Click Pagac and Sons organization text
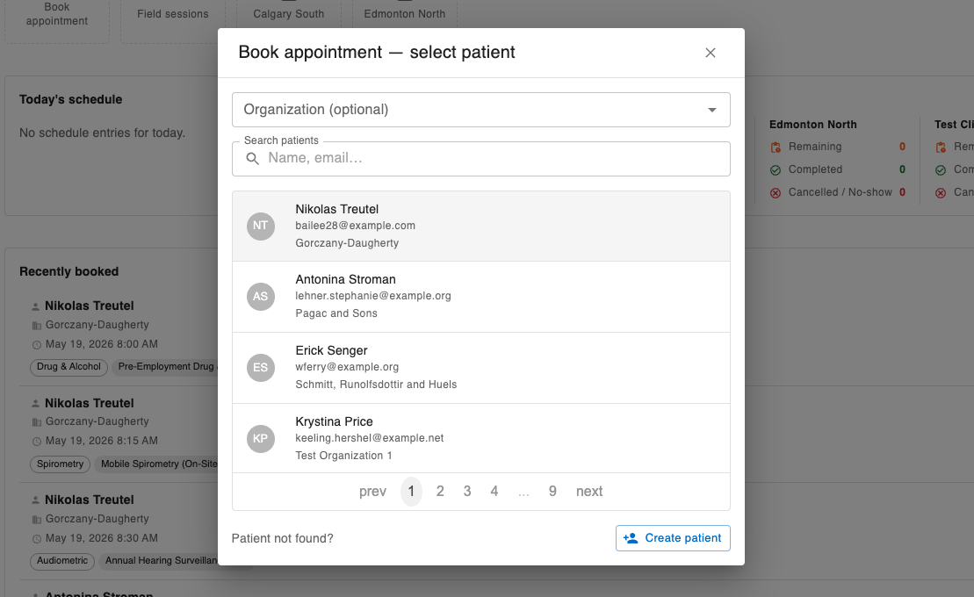The width and height of the screenshot is (974, 597). pos(336,313)
